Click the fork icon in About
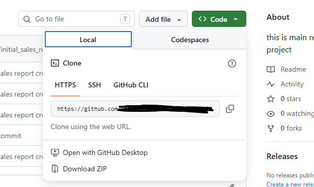Screen dimensions: 314x187 (271, 129)
